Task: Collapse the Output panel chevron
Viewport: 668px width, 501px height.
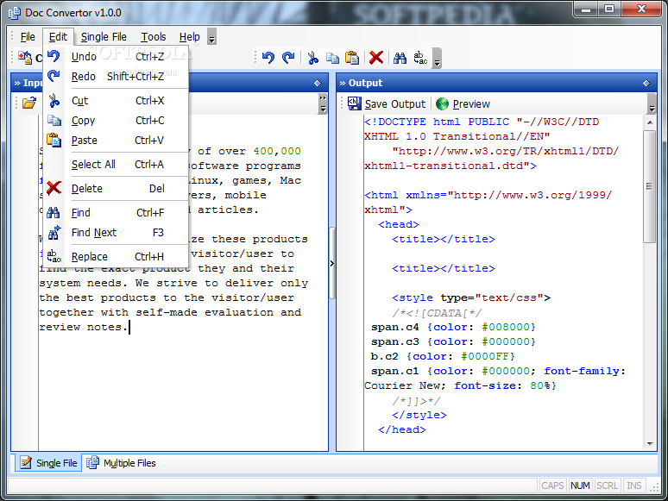Action: pyautogui.click(x=343, y=83)
